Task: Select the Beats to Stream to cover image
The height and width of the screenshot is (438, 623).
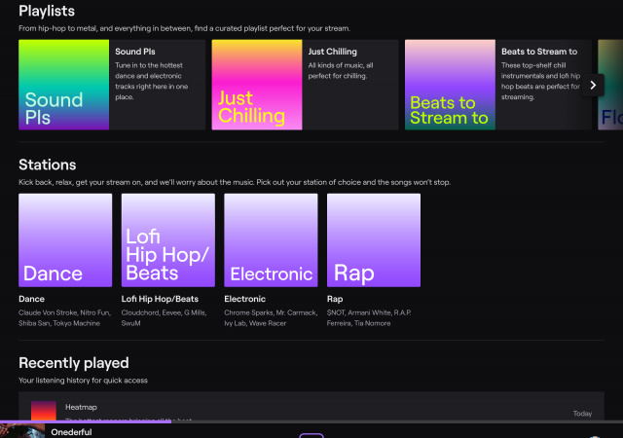Action: pyautogui.click(x=450, y=85)
